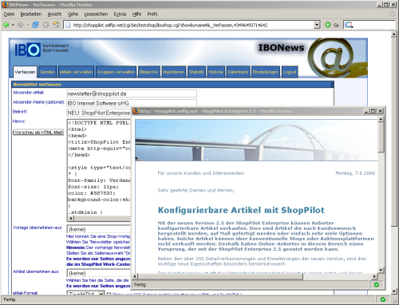399x305 pixels.
Task: Click the IBO Internet Software logo
Action: 41,50
